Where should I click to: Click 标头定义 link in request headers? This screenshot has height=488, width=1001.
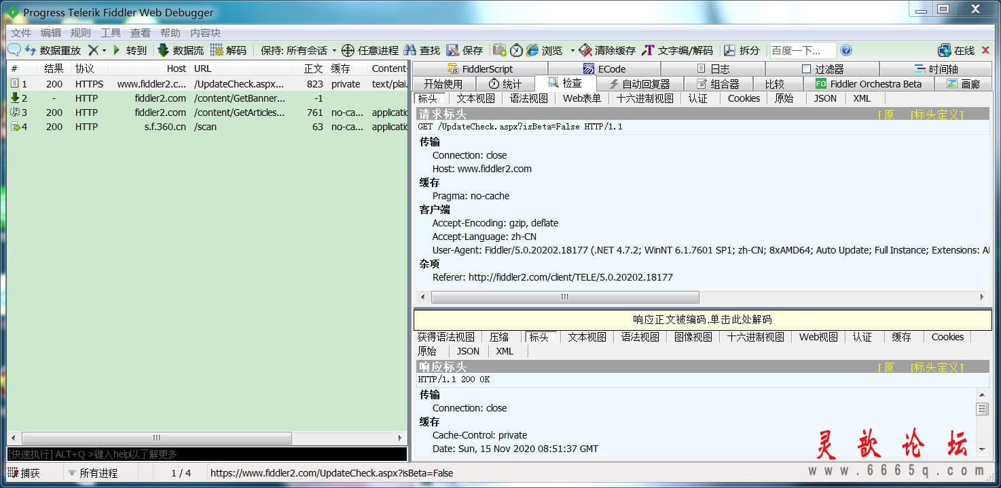coord(937,115)
